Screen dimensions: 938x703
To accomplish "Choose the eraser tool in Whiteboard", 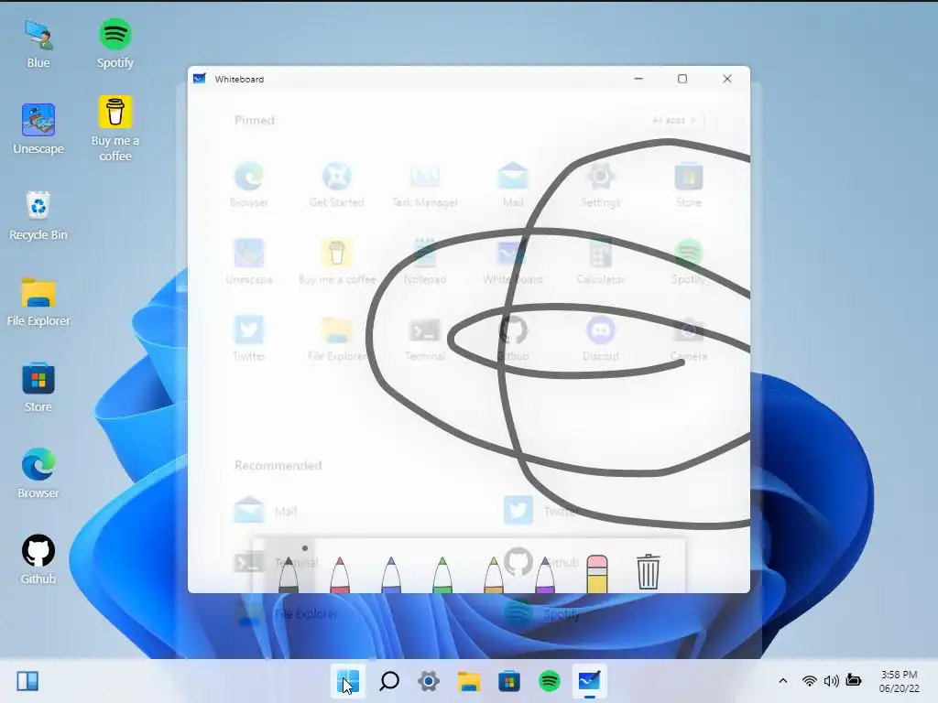I will pos(597,573).
